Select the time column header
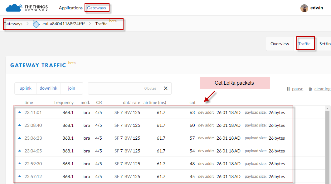Image resolution: width=331 pixels, height=184 pixels. pyautogui.click(x=29, y=102)
